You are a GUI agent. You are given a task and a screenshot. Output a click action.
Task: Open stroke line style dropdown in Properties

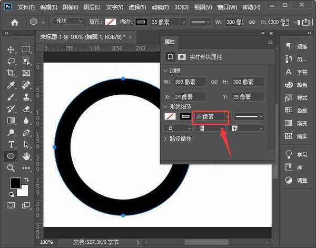pyautogui.click(x=249, y=116)
